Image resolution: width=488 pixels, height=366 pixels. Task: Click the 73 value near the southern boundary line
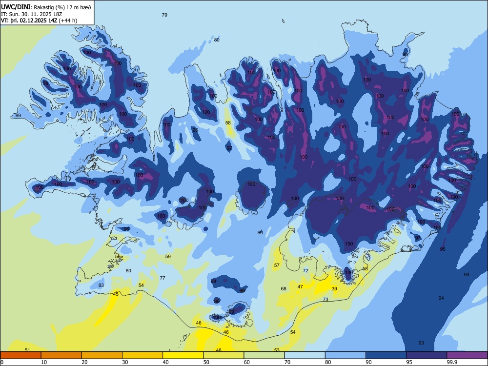tap(325, 300)
